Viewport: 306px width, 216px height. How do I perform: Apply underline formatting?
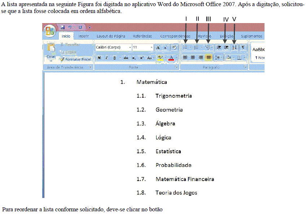coord(114,58)
